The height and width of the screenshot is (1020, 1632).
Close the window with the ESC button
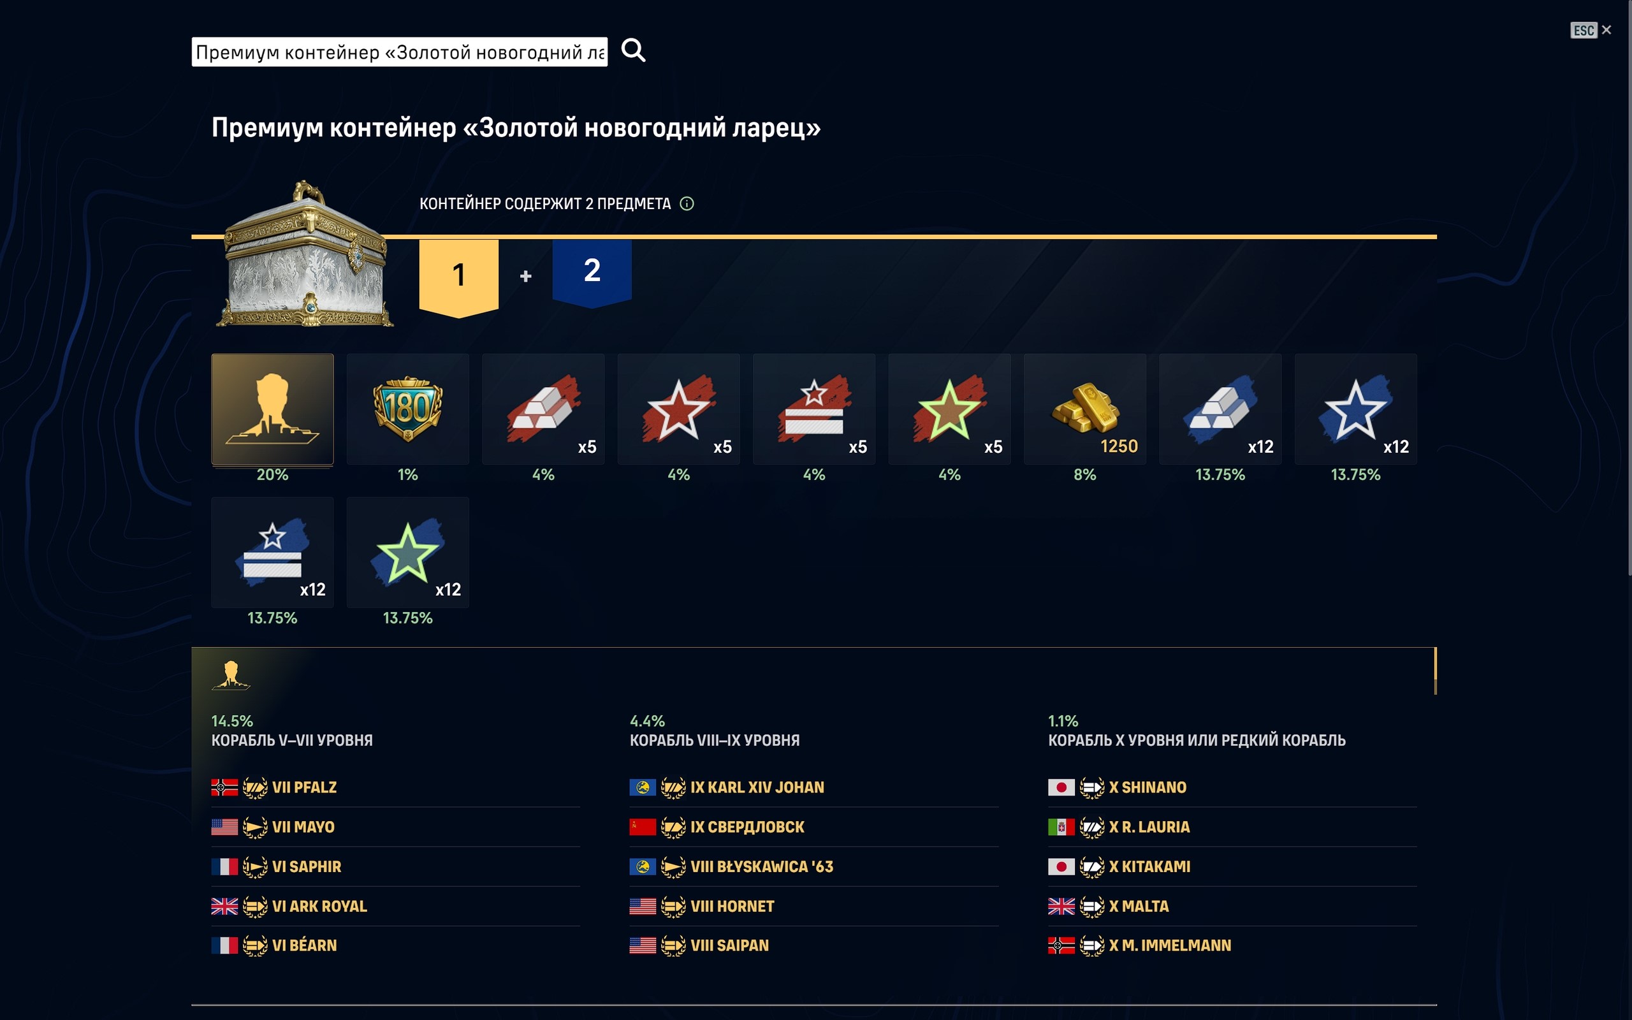pos(1590,31)
